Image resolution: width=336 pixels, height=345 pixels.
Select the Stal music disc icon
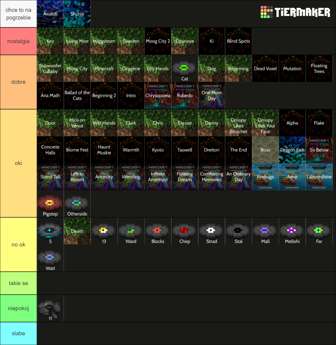click(238, 231)
